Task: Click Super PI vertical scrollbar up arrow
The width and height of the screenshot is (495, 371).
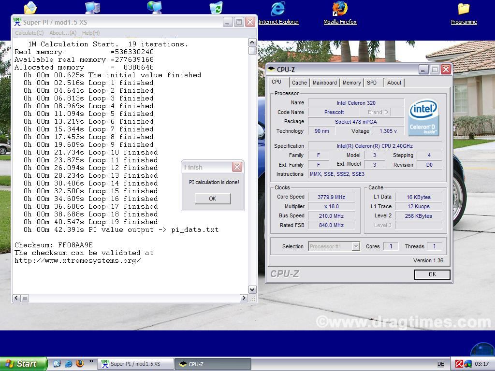Action: [x=252, y=43]
